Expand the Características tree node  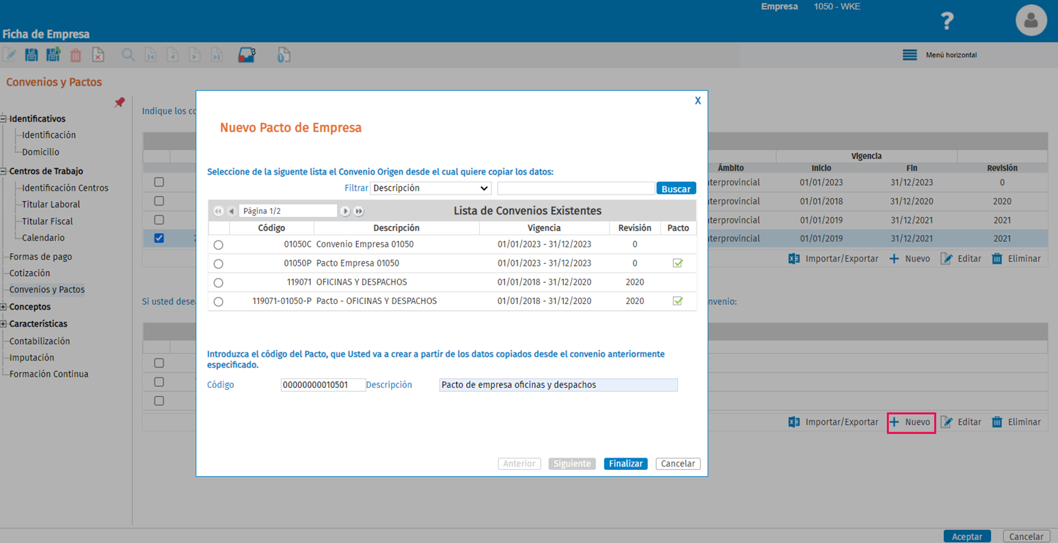[3, 324]
